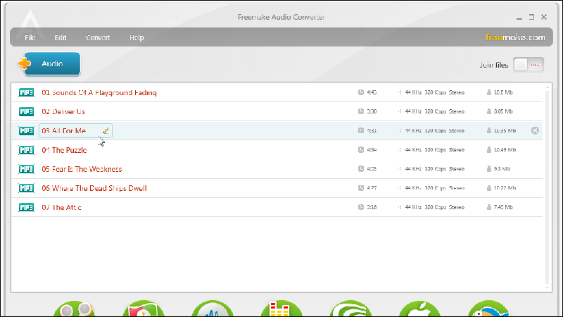This screenshot has width=563, height=317.
Task: Click the pencil icon to rename All For Me
Action: tap(106, 131)
